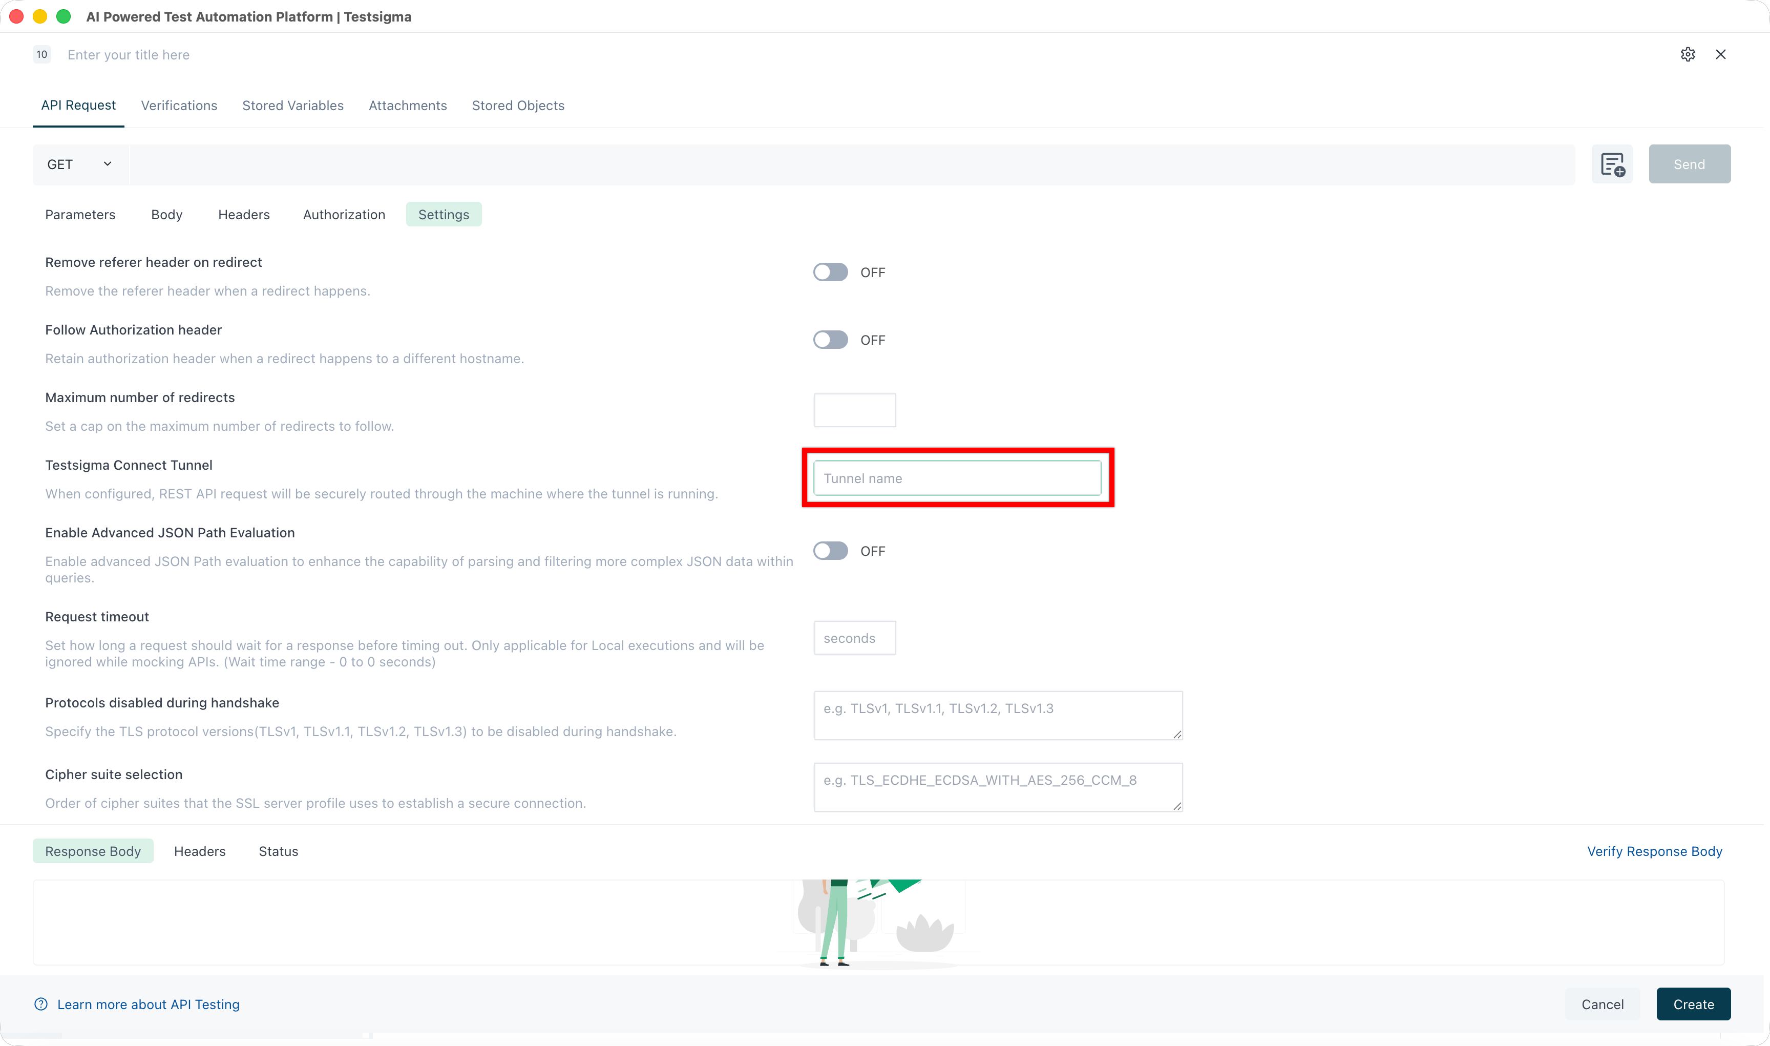
Task: Click the request URL input field
Action: (853, 164)
